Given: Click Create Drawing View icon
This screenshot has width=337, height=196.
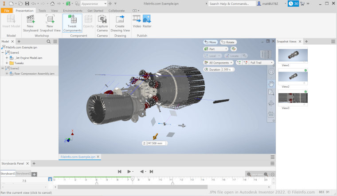Looking at the screenshot, I should point(120,20).
